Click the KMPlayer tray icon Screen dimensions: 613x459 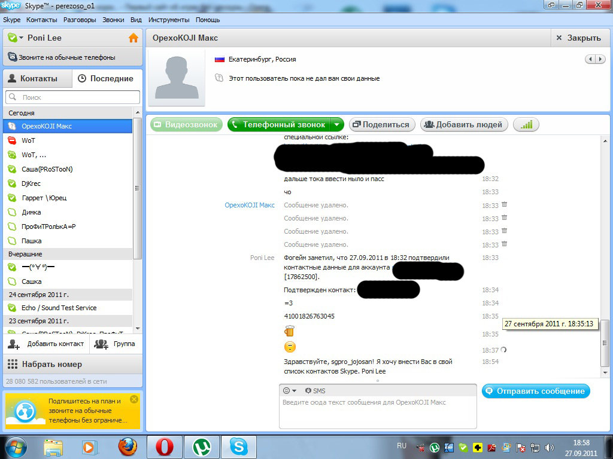(x=449, y=448)
